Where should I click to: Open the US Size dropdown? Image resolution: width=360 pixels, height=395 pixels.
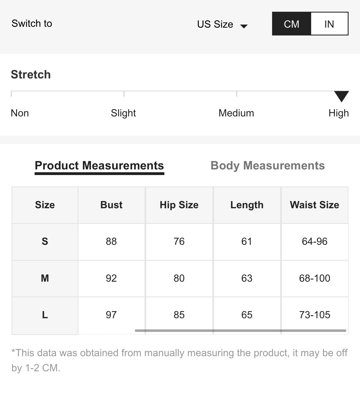pyautogui.click(x=215, y=24)
